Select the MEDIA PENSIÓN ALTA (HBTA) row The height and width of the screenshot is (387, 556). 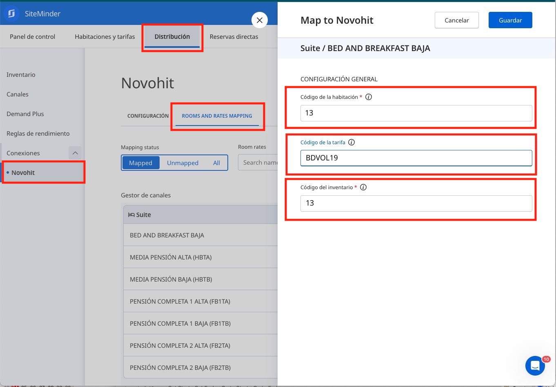[x=200, y=257]
